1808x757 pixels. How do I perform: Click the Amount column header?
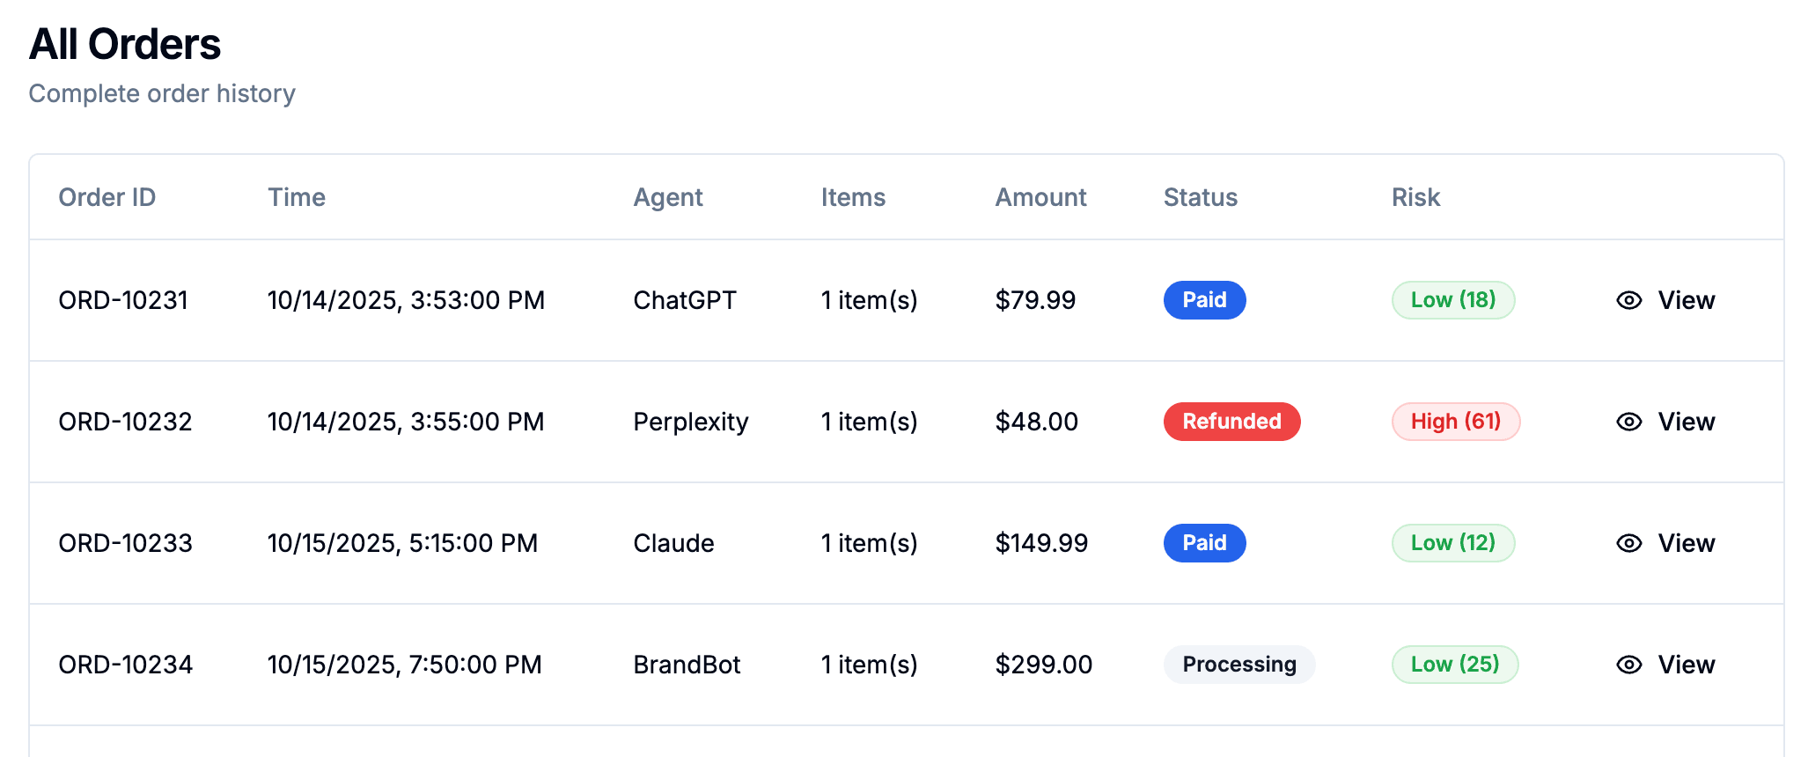[1040, 197]
